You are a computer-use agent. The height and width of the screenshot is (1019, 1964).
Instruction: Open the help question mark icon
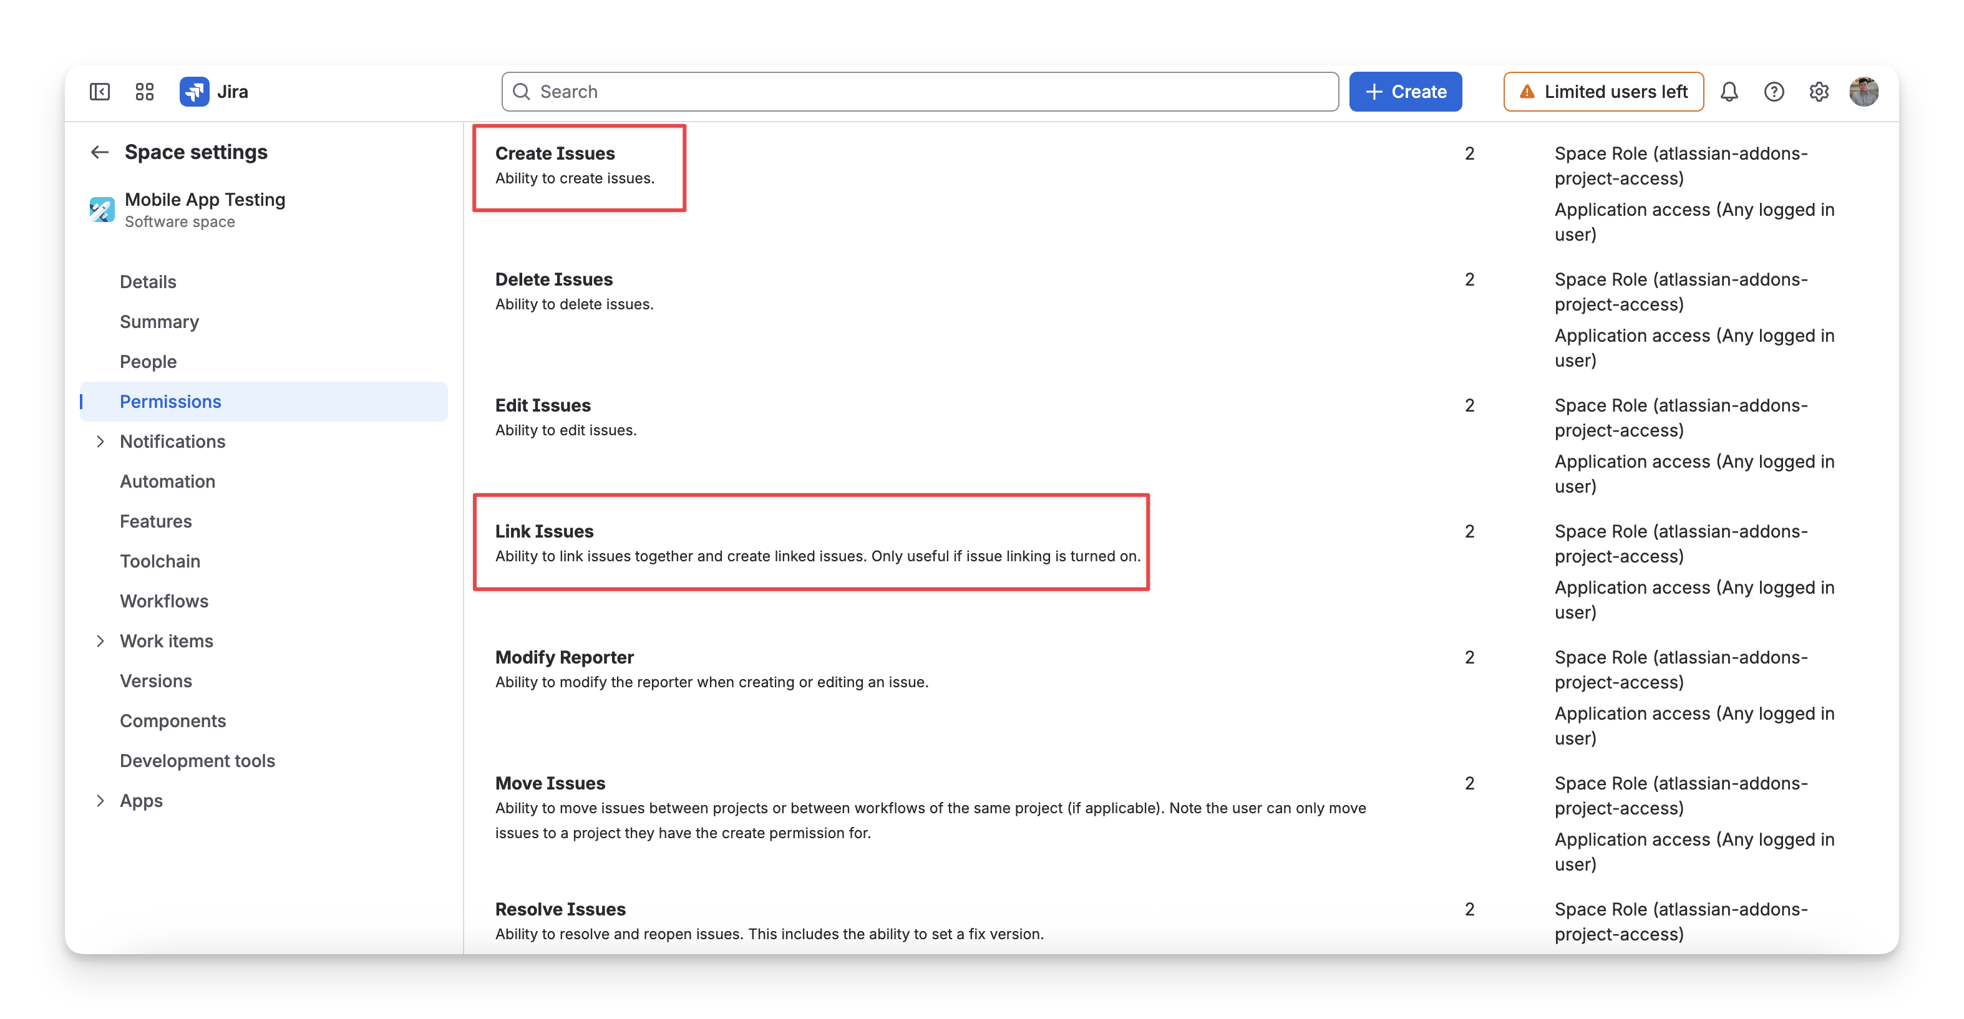[1773, 92]
